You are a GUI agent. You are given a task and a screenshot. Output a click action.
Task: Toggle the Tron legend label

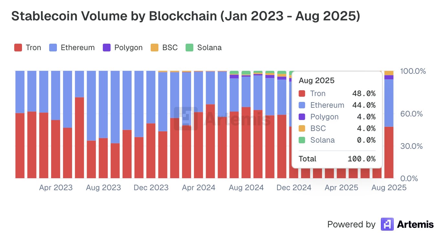point(33,48)
